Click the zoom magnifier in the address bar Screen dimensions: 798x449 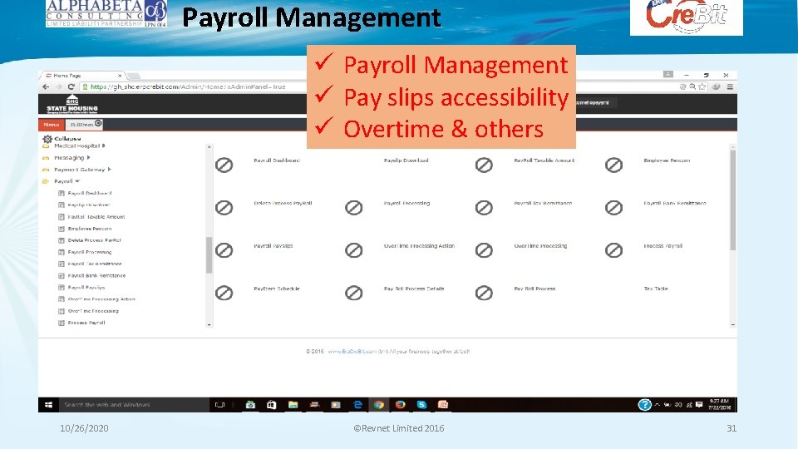(x=692, y=87)
